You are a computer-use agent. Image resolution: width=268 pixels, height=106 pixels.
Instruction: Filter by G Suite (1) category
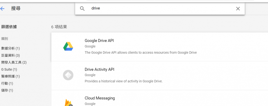[9, 70]
